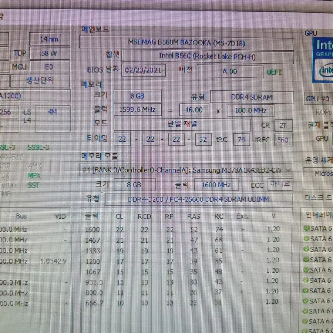Image resolution: width=333 pixels, height=333 pixels.
Task: Select the 666.7 clock row in timing table
Action: click(182, 303)
